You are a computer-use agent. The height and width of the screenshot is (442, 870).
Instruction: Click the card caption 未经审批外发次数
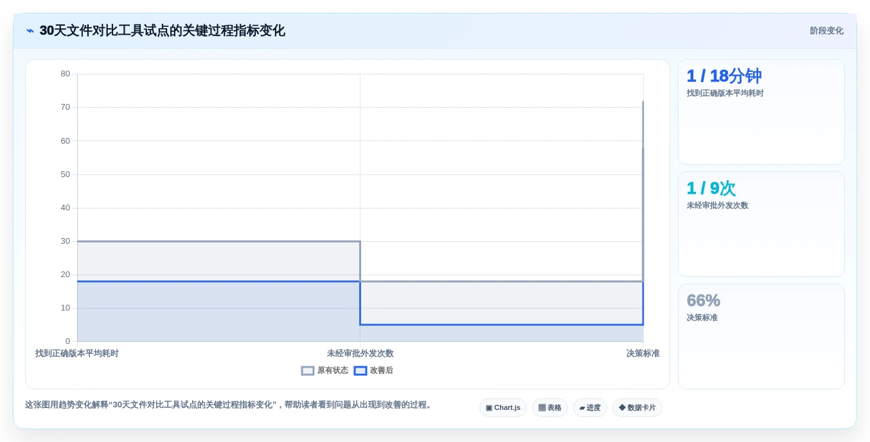(x=717, y=205)
